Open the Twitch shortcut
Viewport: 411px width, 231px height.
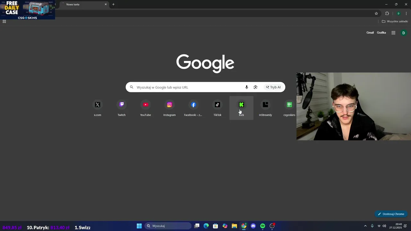pos(121,108)
